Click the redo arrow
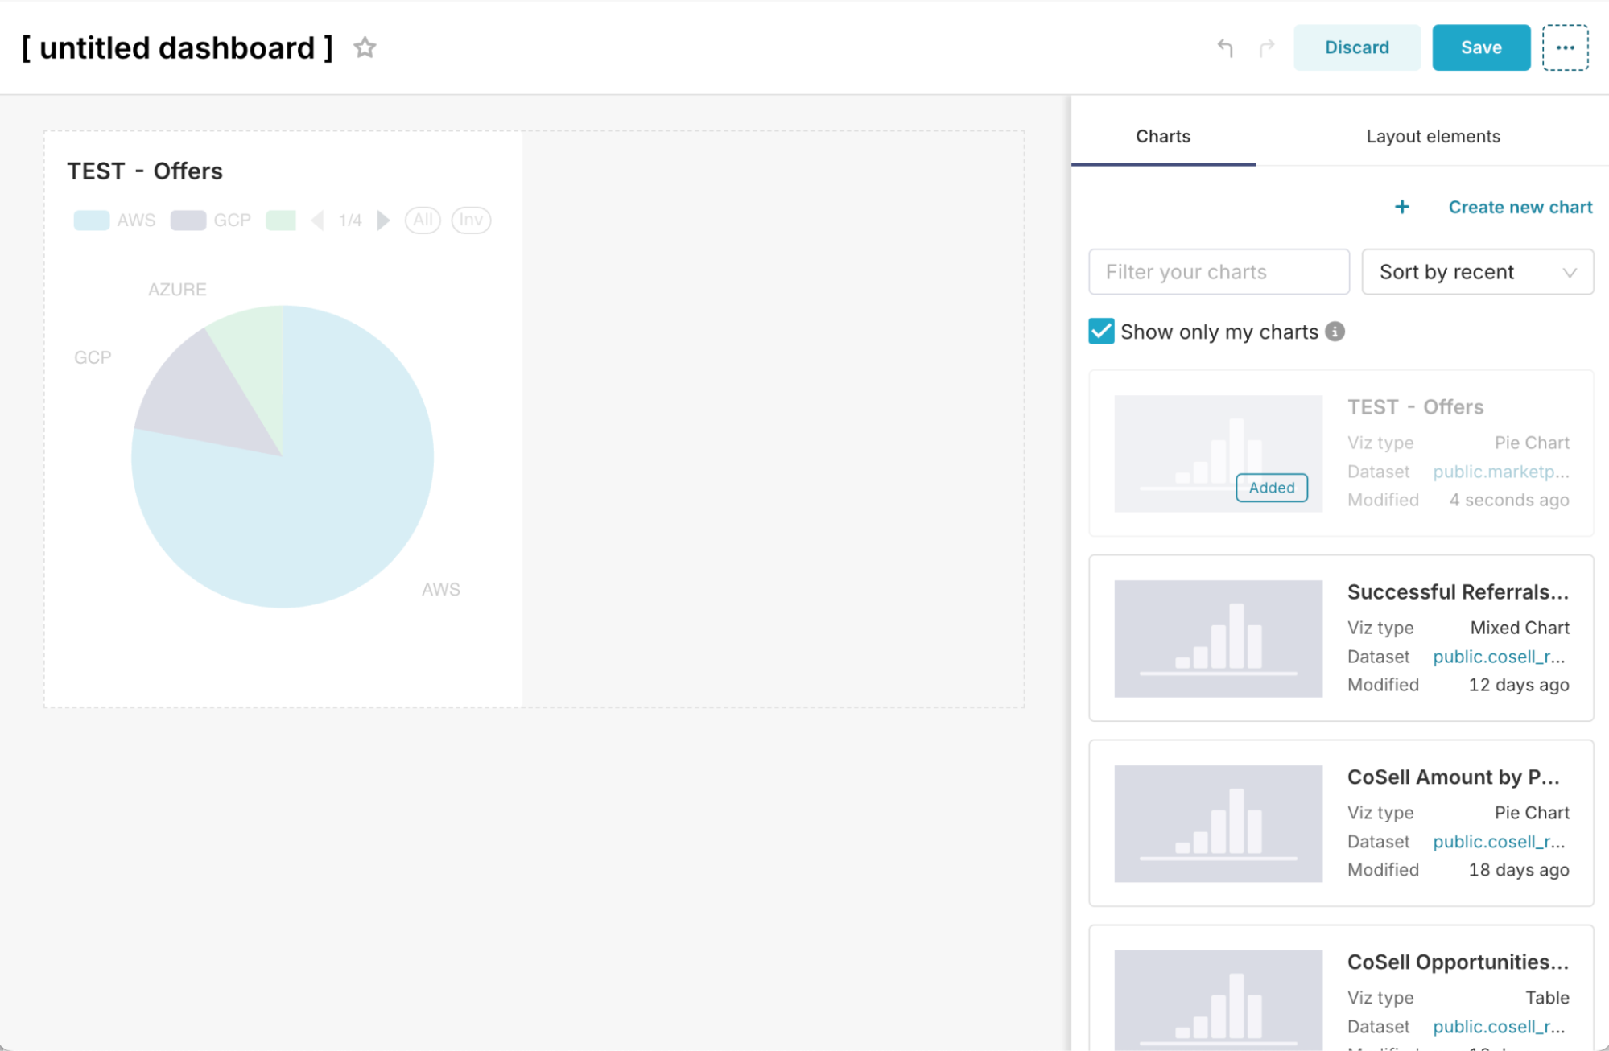 point(1266,47)
